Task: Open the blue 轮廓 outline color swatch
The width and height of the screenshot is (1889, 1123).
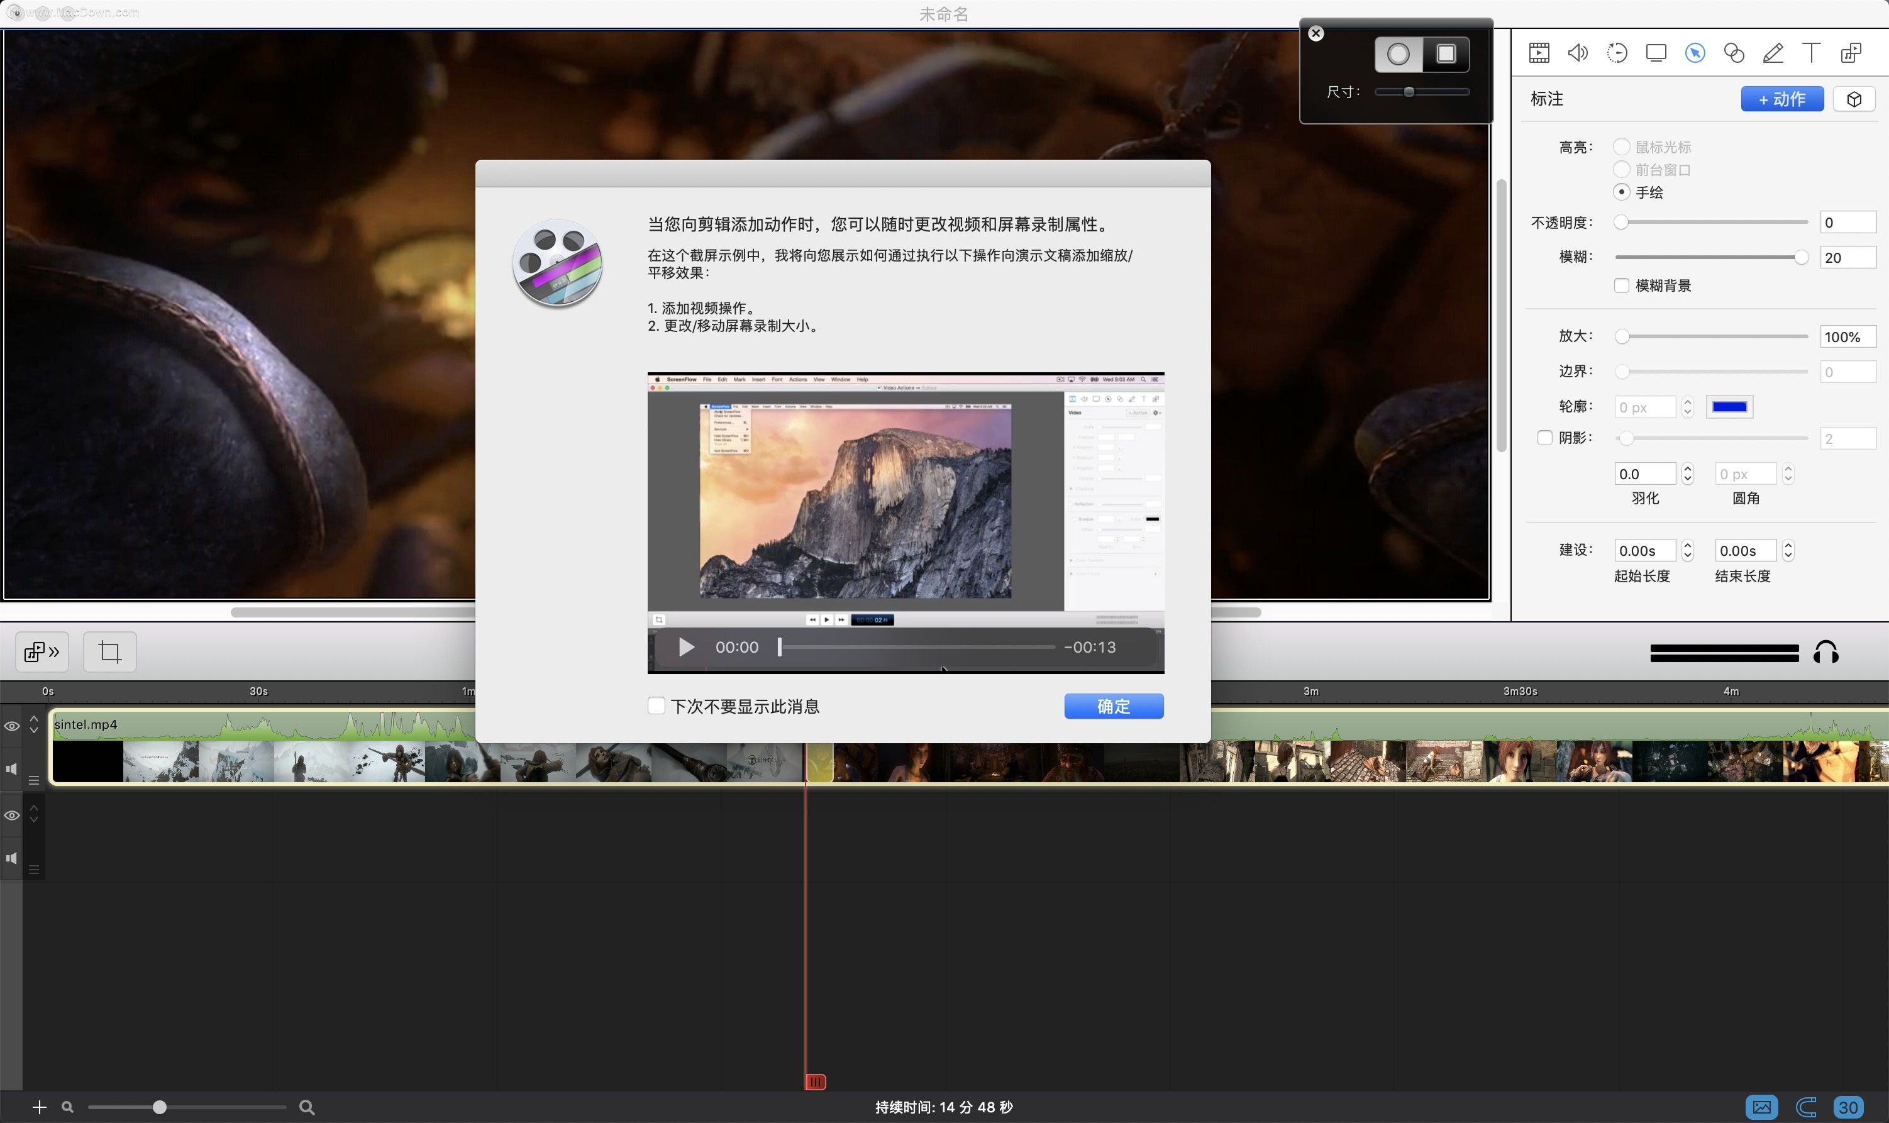Action: tap(1729, 407)
